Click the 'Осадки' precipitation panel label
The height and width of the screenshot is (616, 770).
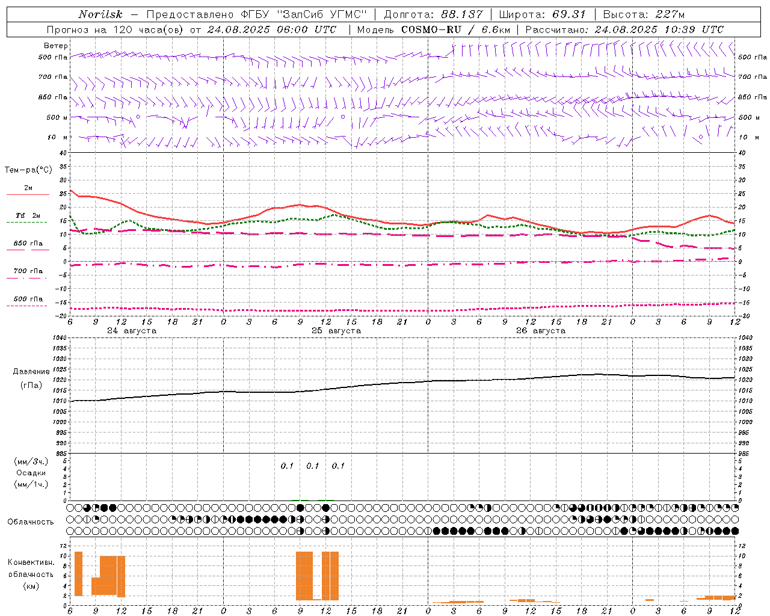(x=31, y=473)
